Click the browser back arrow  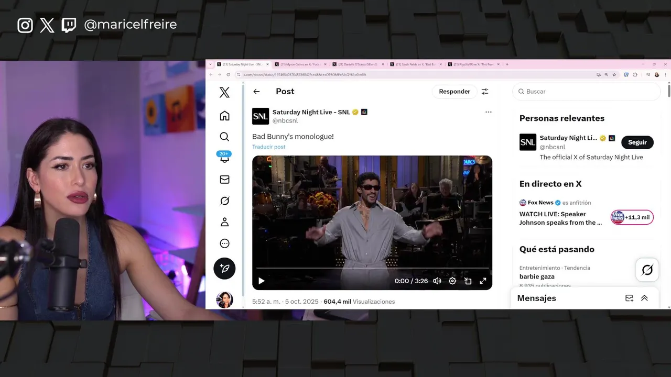(211, 75)
